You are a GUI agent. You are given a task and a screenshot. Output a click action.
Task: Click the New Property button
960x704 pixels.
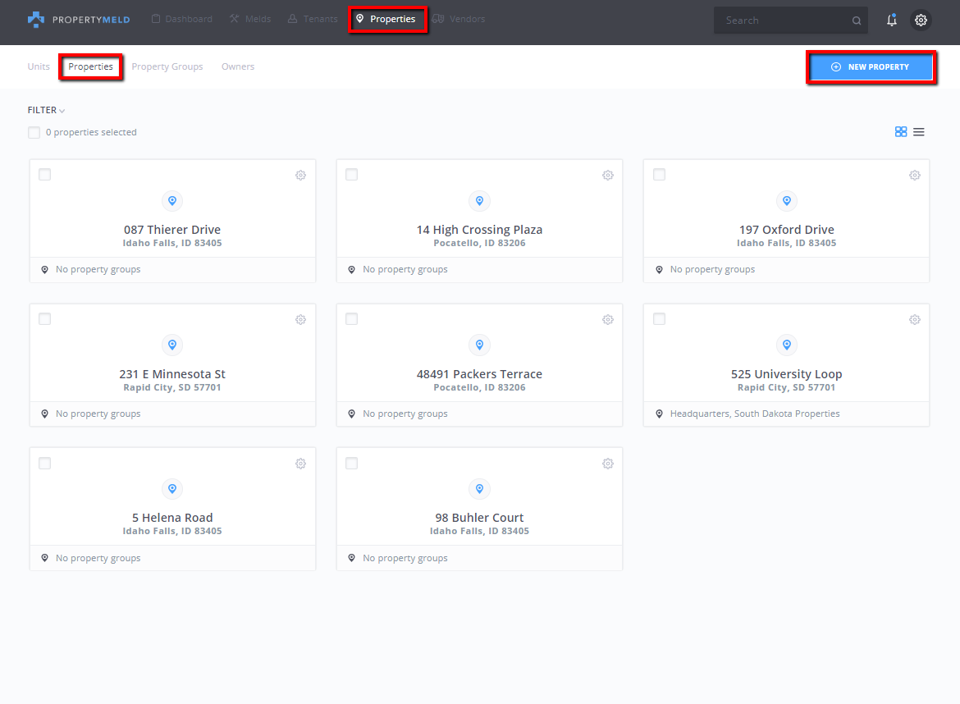(871, 66)
